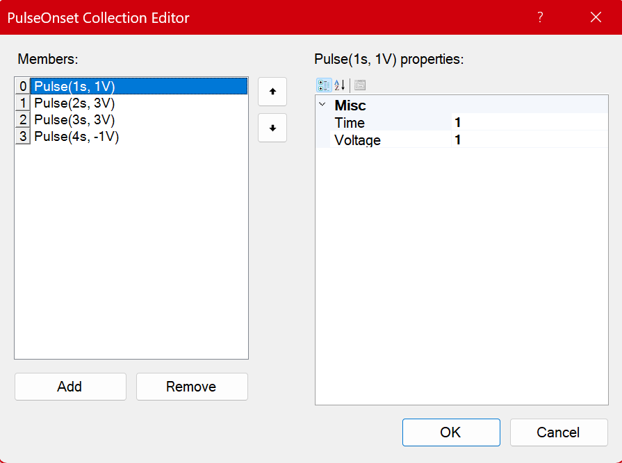Confirm changes with OK
622x463 pixels.
click(451, 432)
